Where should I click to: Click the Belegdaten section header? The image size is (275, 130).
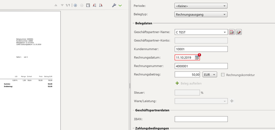click(144, 23)
